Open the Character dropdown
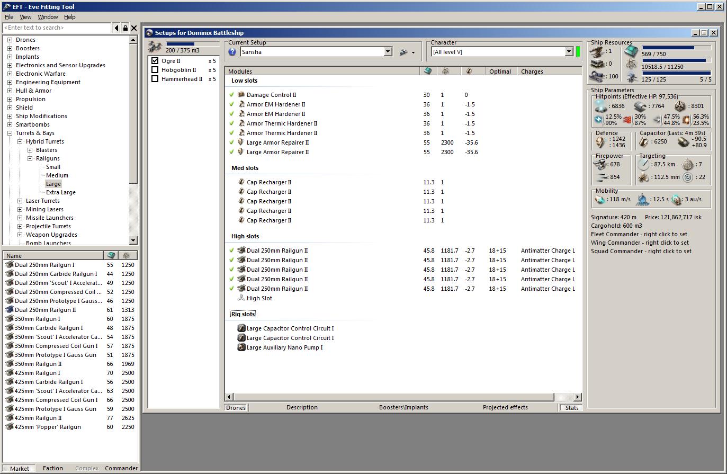The height and width of the screenshot is (474, 727). pyautogui.click(x=569, y=52)
